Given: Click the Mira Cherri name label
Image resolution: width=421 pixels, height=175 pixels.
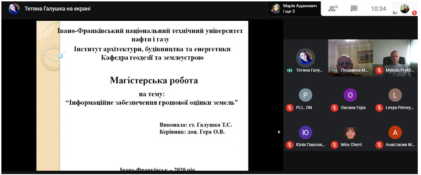Looking at the screenshot, I should pyautogui.click(x=351, y=145).
